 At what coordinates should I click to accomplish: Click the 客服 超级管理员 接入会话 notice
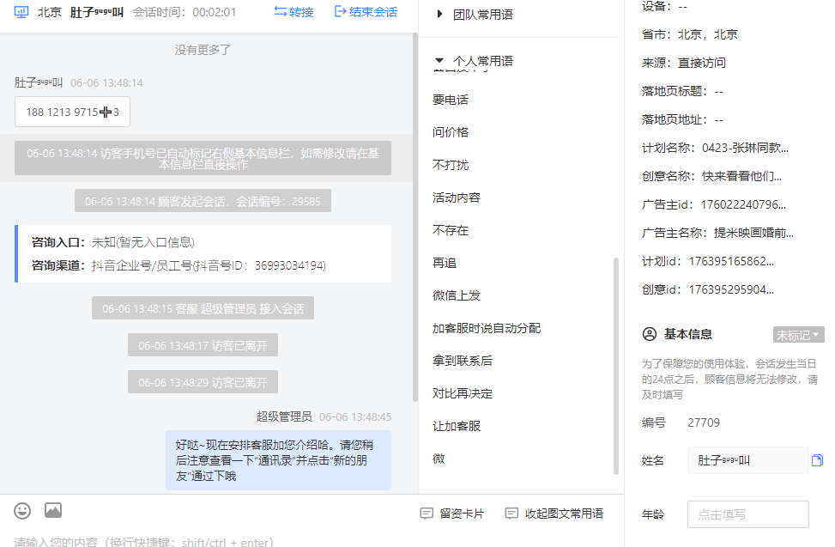point(203,308)
